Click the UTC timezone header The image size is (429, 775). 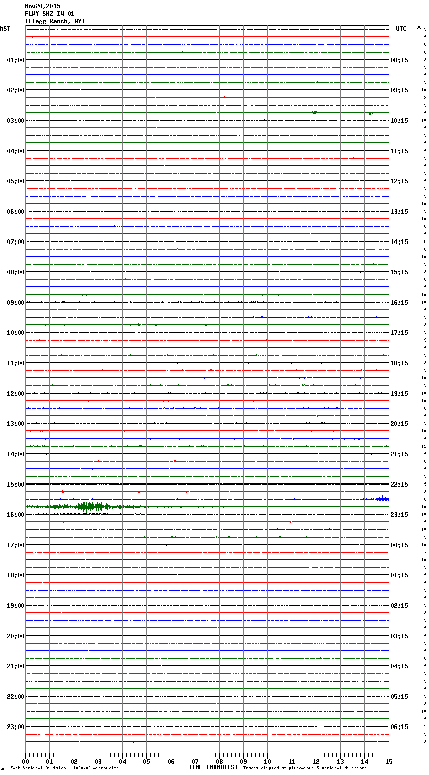point(401,29)
